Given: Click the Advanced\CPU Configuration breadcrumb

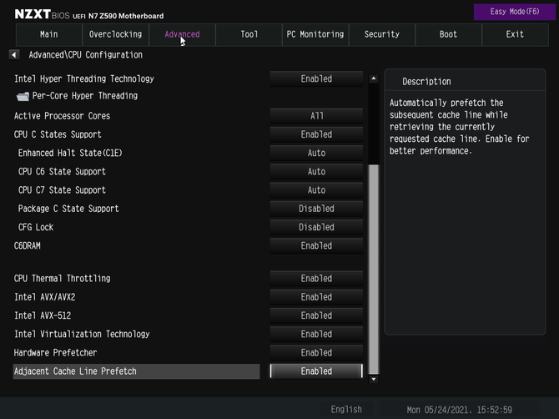Looking at the screenshot, I should click(x=86, y=55).
